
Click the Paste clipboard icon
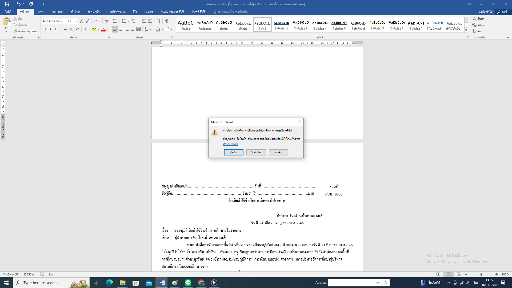7,22
